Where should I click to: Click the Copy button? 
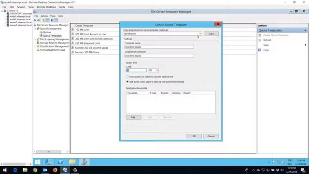[211, 34]
